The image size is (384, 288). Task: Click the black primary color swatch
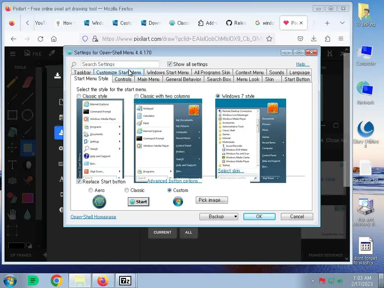point(16,245)
